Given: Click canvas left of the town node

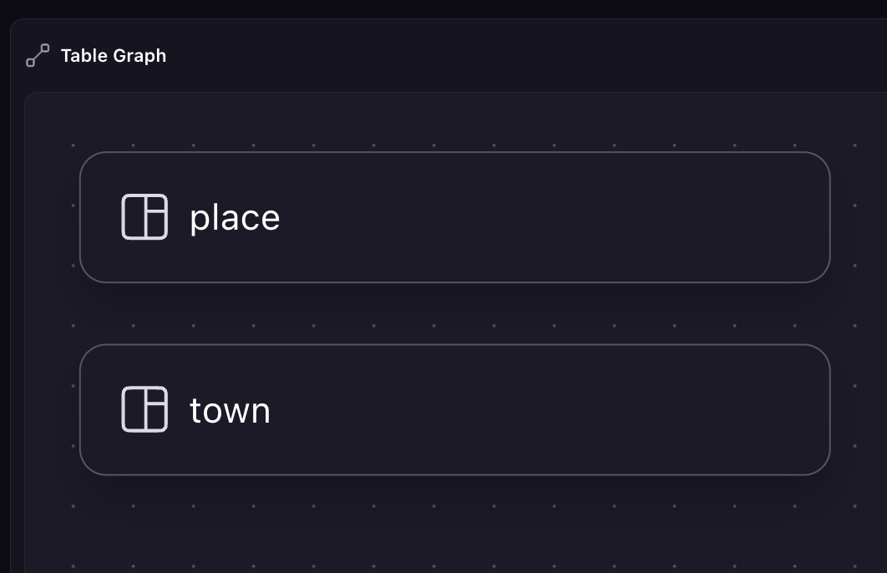Looking at the screenshot, I should tap(52, 409).
